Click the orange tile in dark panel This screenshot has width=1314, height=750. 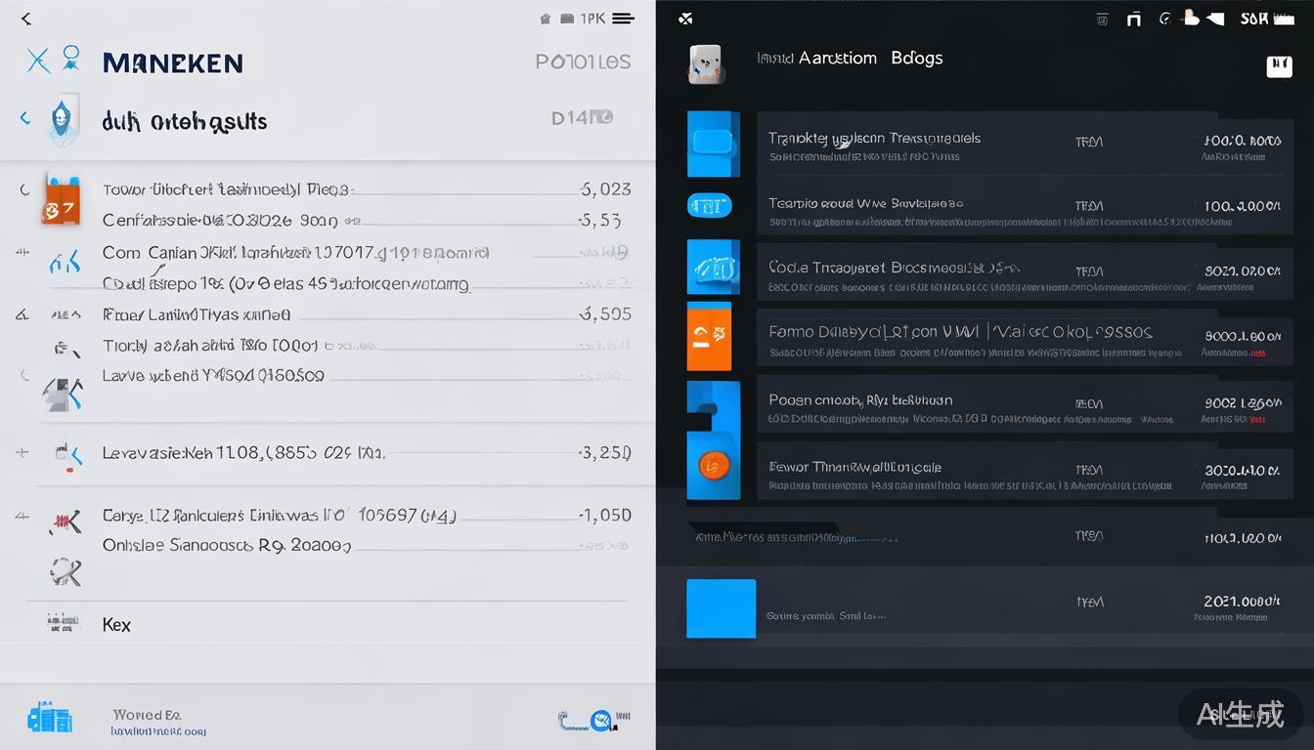(709, 335)
